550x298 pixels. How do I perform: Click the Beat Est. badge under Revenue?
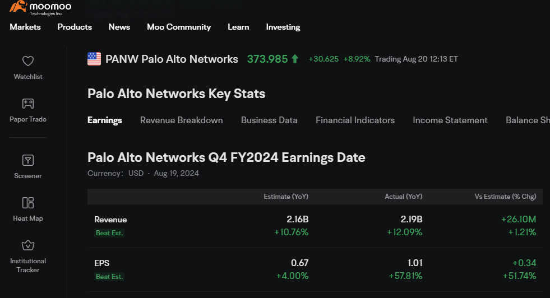click(109, 233)
